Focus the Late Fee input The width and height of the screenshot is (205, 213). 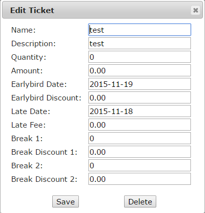[140, 125]
